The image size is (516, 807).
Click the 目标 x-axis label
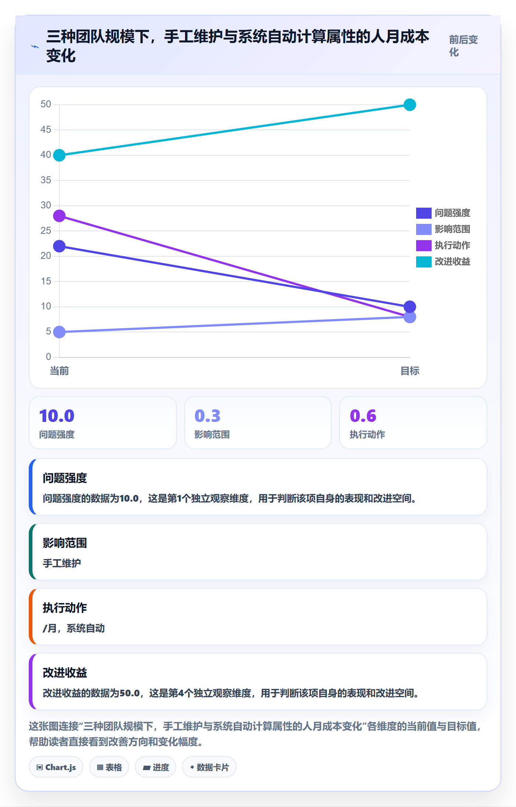(x=410, y=371)
